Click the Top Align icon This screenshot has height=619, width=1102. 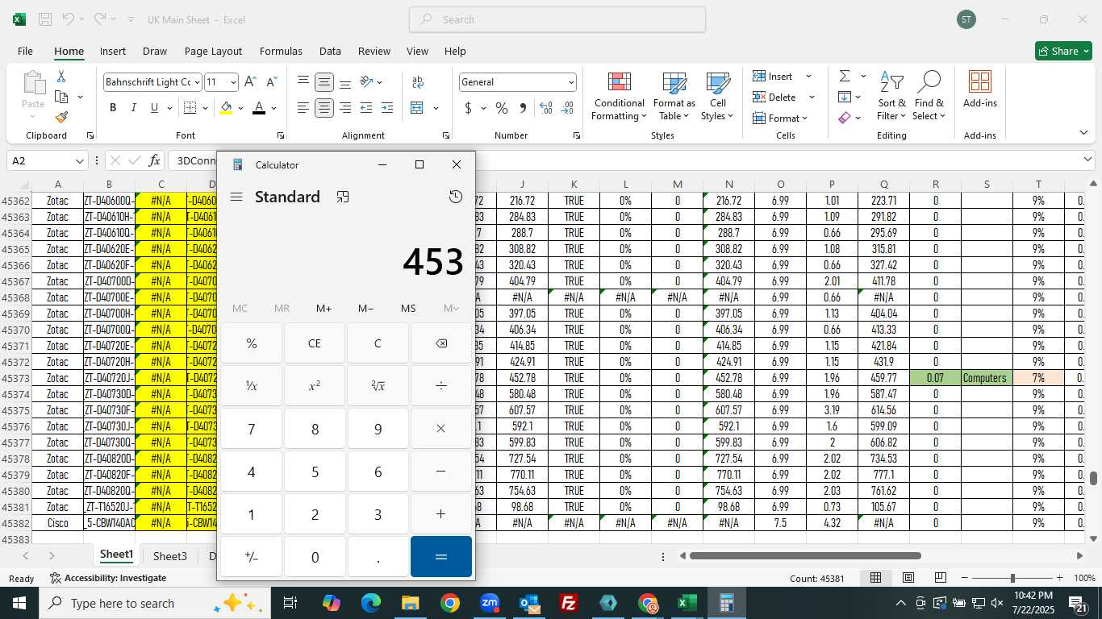pyautogui.click(x=303, y=82)
